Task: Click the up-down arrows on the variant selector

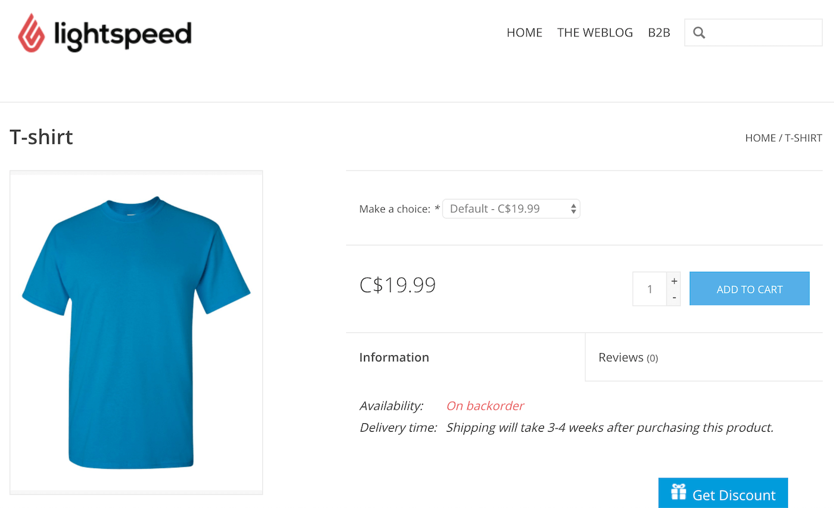Action: coord(572,208)
